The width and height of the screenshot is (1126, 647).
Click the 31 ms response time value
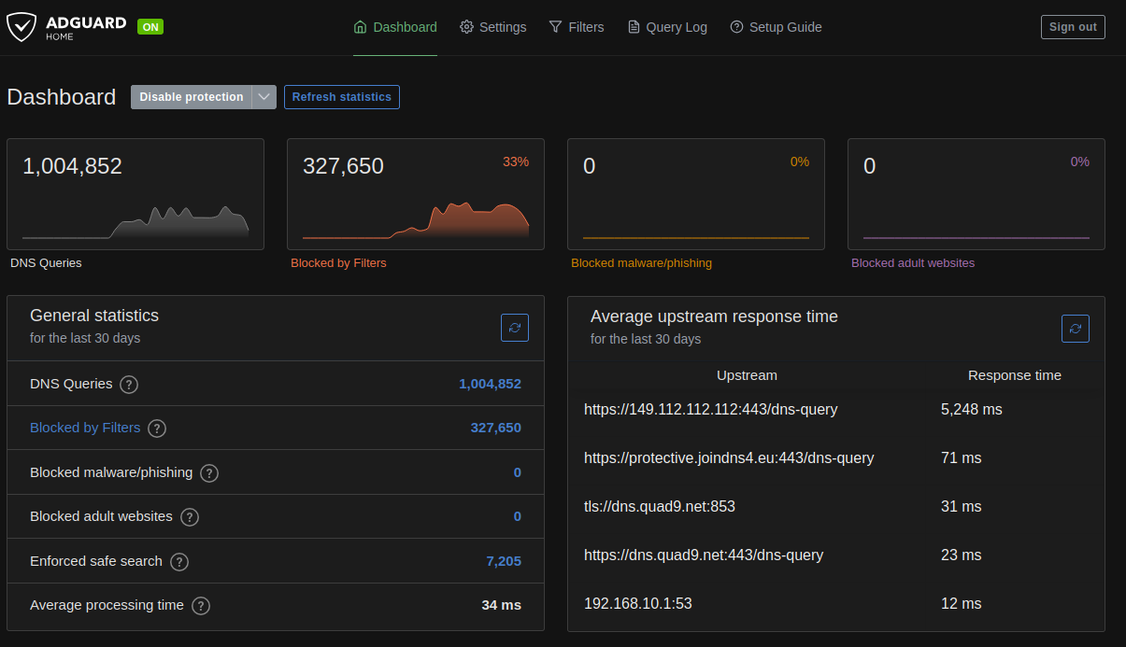click(962, 506)
